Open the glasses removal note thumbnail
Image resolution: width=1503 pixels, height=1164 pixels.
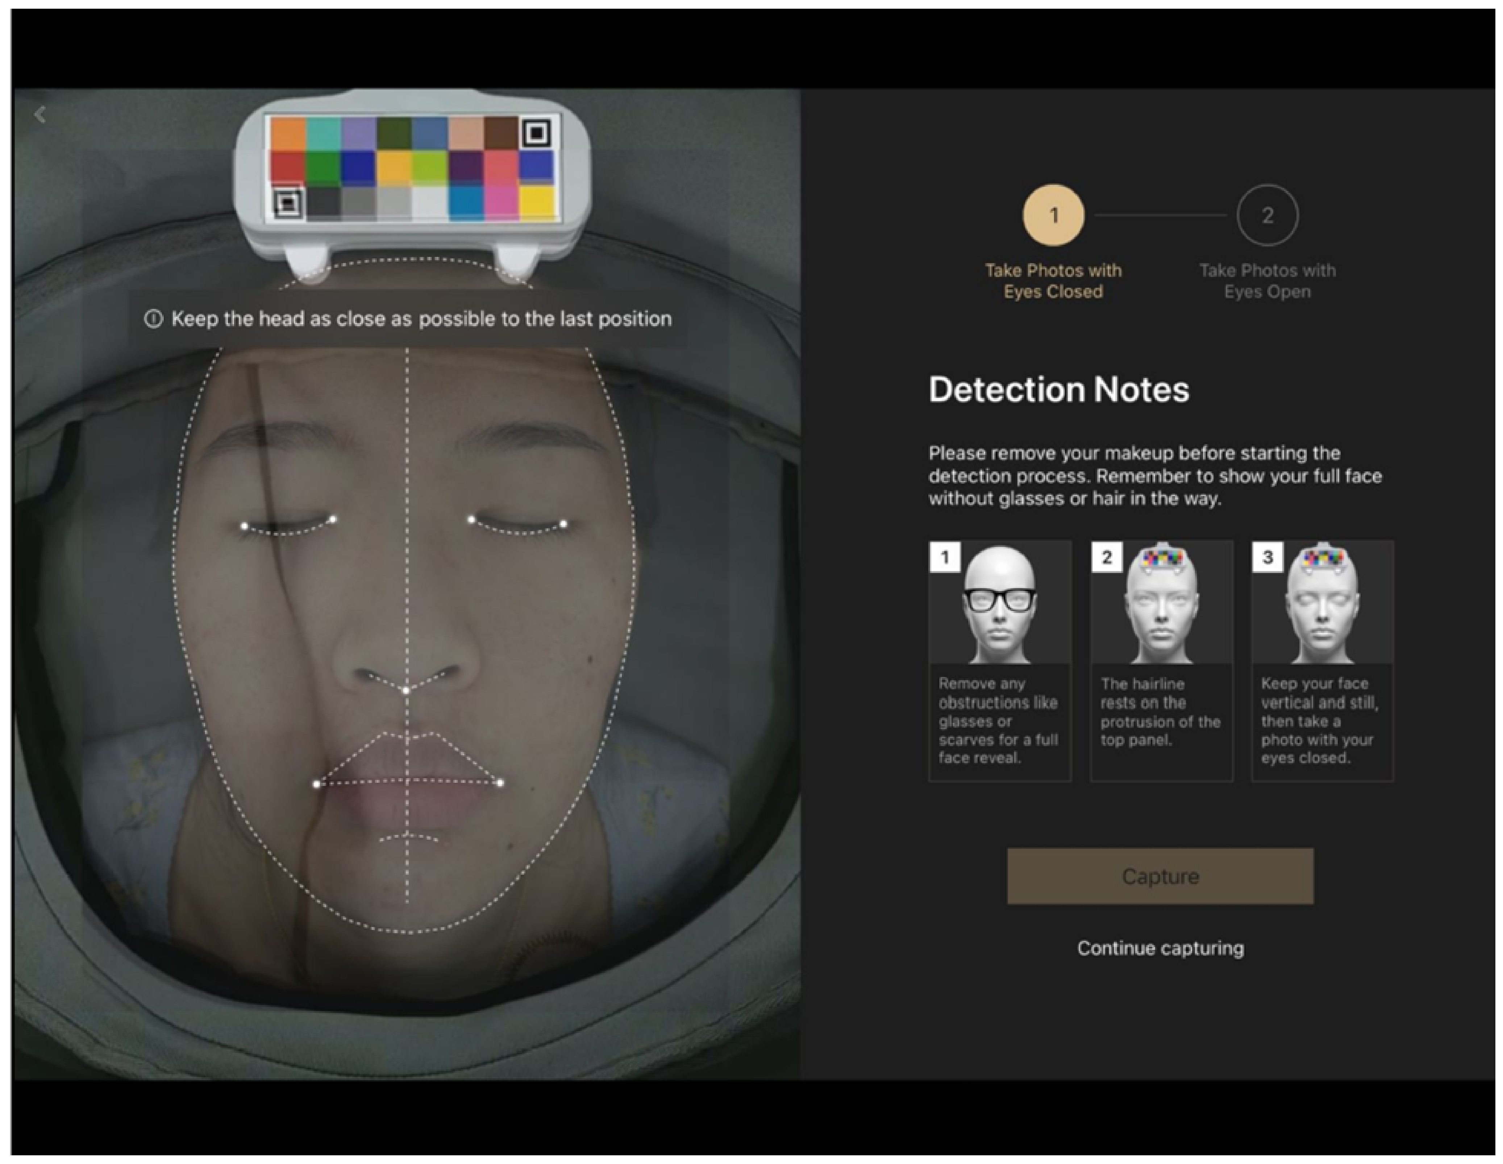click(999, 604)
